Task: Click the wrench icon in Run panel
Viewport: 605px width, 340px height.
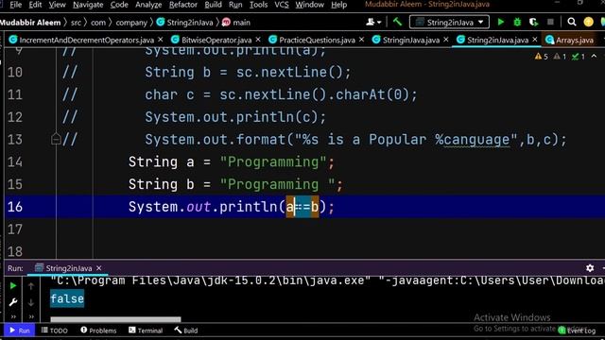Action: pyautogui.click(x=12, y=302)
